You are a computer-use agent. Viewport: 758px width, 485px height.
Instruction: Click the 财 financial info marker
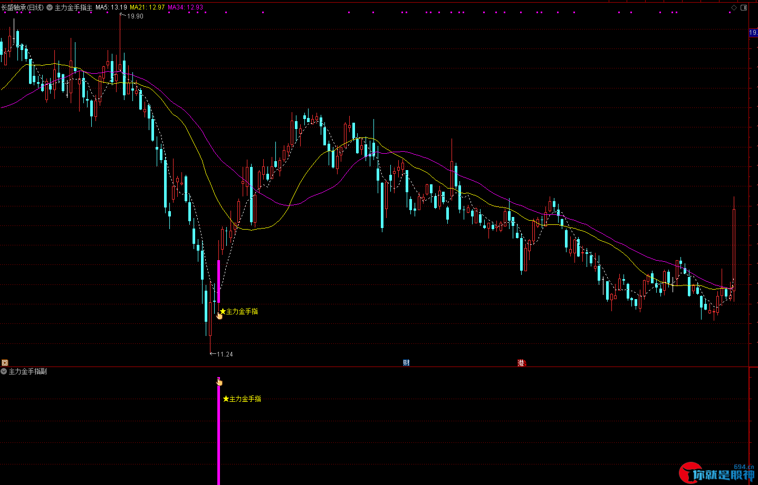[406, 363]
